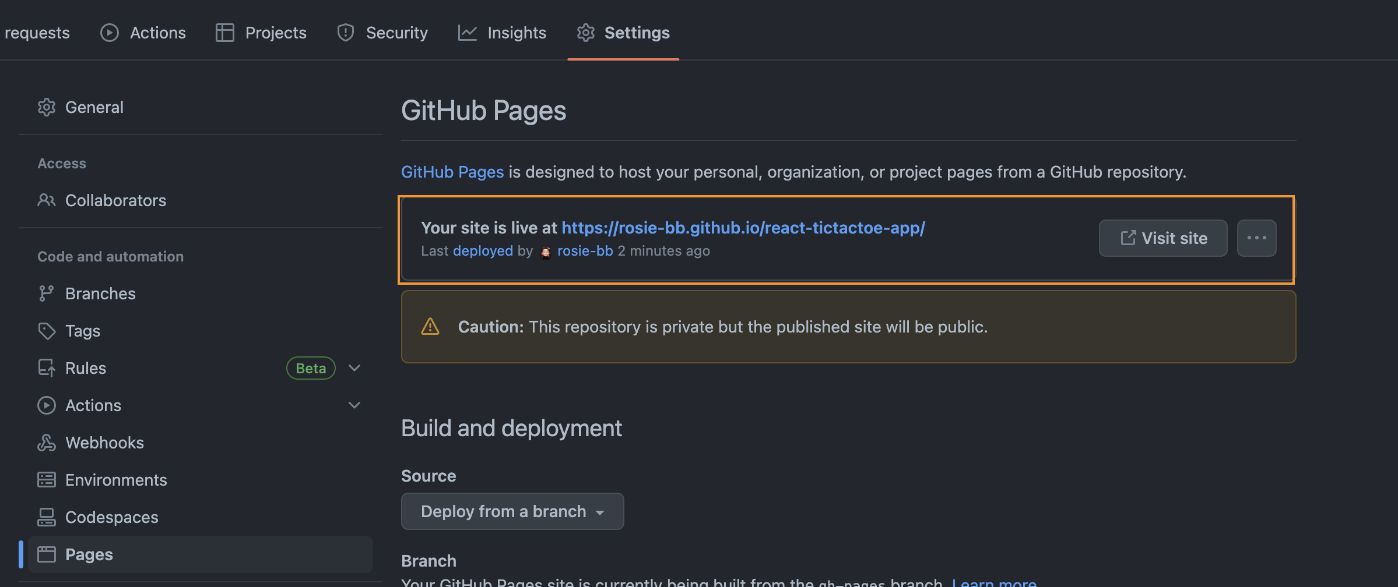Expand the Rules submenu chevron
Image resolution: width=1398 pixels, height=587 pixels.
(354, 368)
